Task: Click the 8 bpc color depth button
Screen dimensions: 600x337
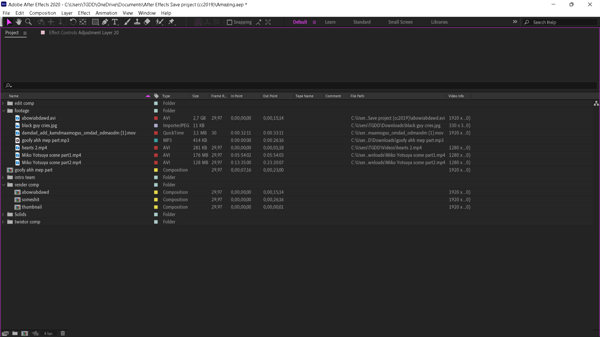Action: (48, 333)
